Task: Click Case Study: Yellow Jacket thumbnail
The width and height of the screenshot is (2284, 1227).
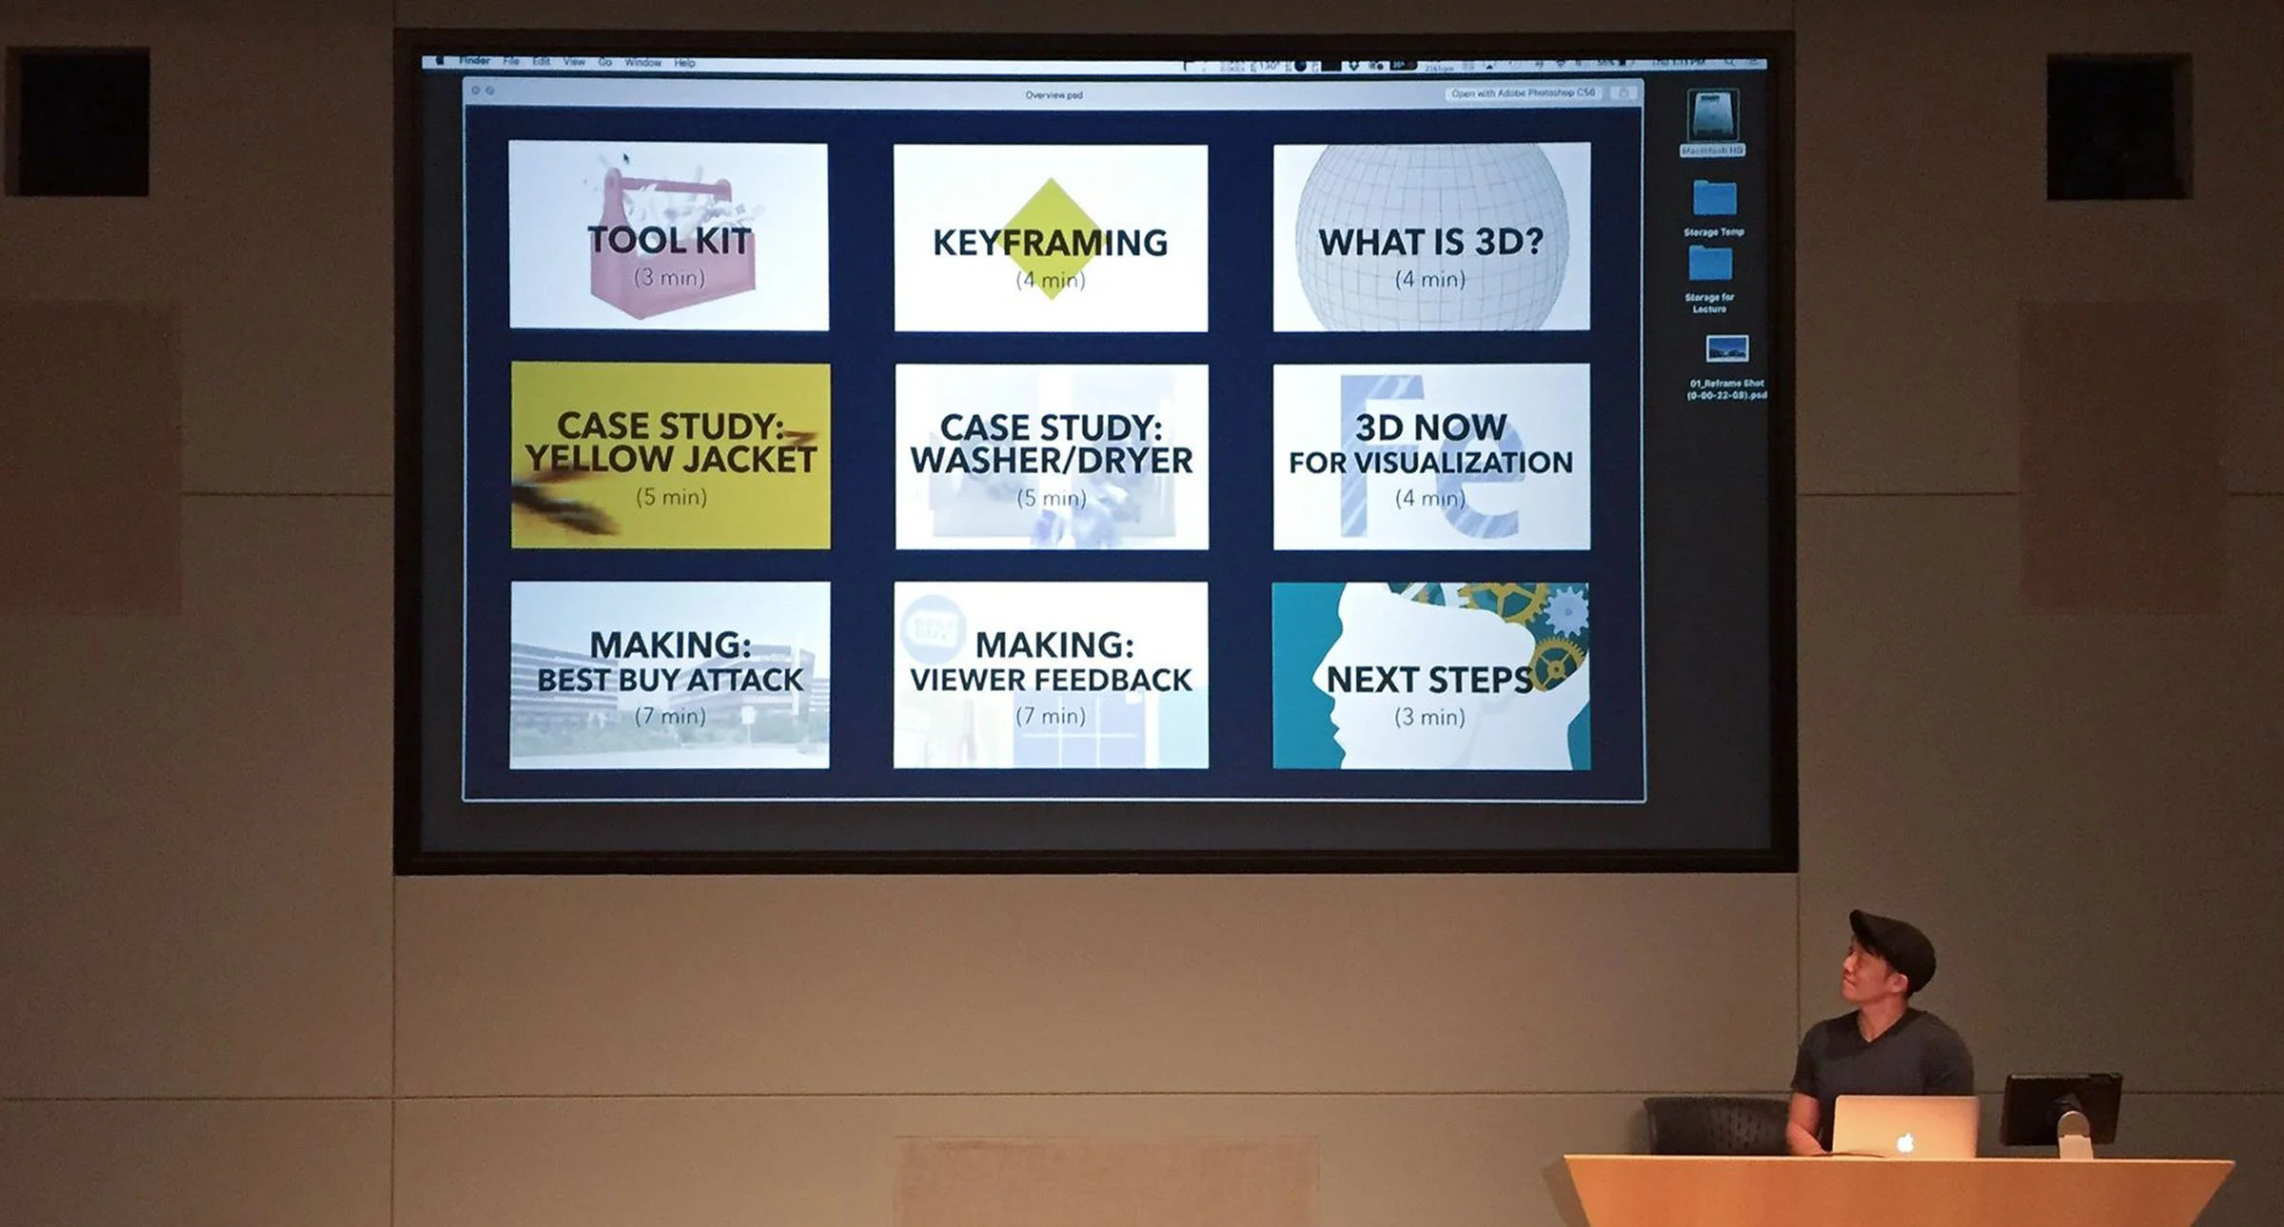Action: (x=670, y=455)
